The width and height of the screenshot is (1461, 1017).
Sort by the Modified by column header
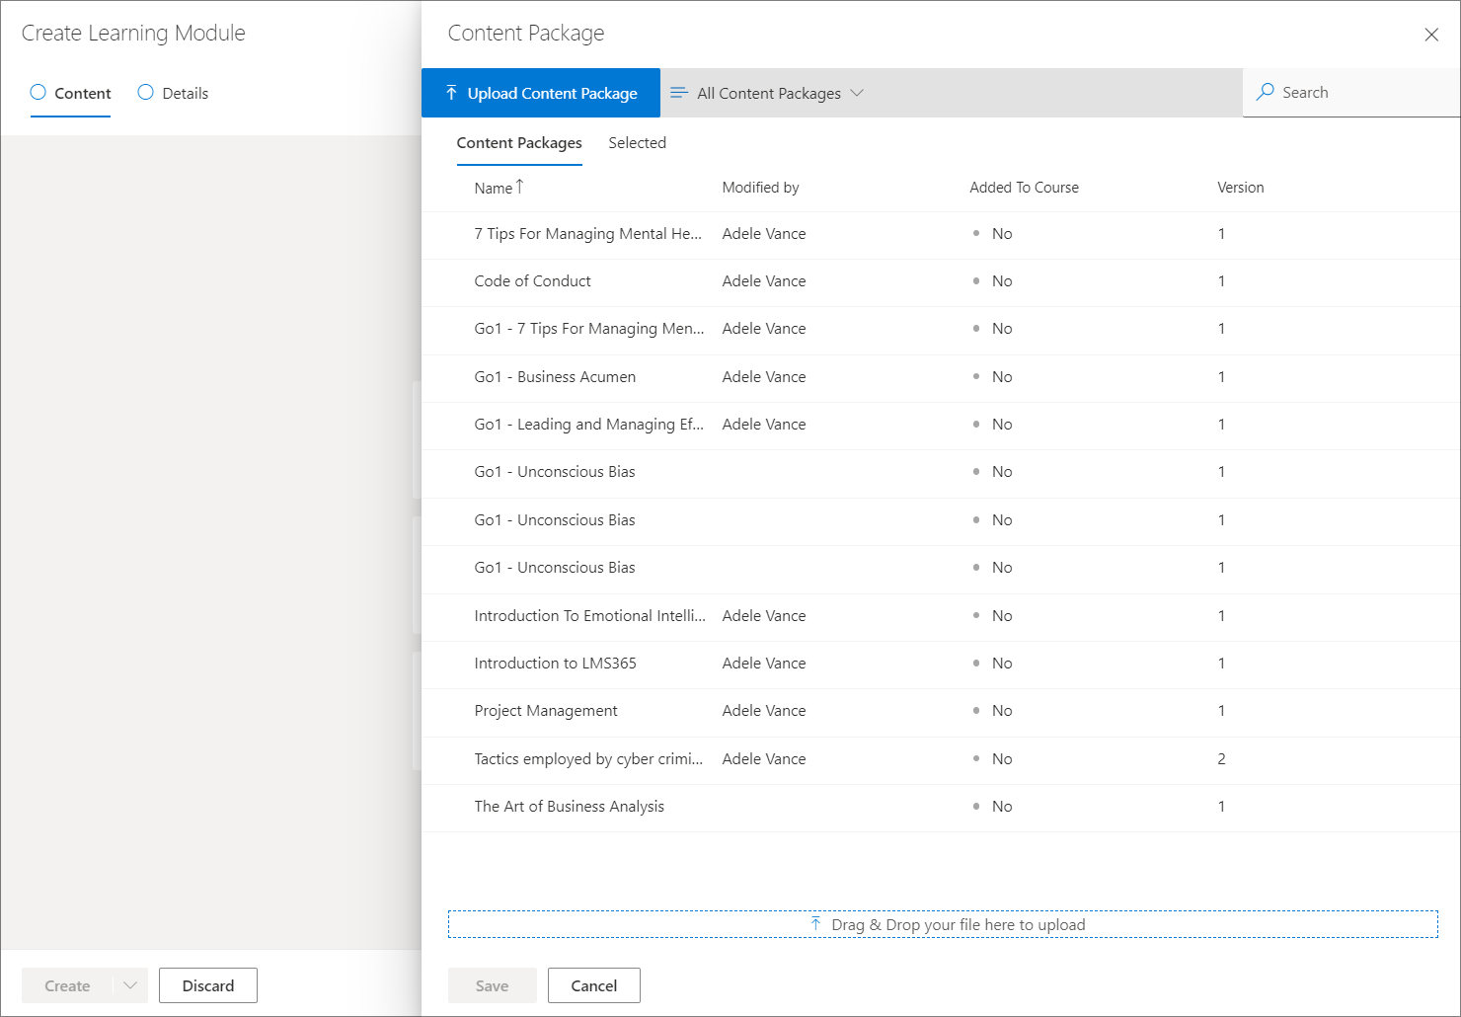click(760, 188)
